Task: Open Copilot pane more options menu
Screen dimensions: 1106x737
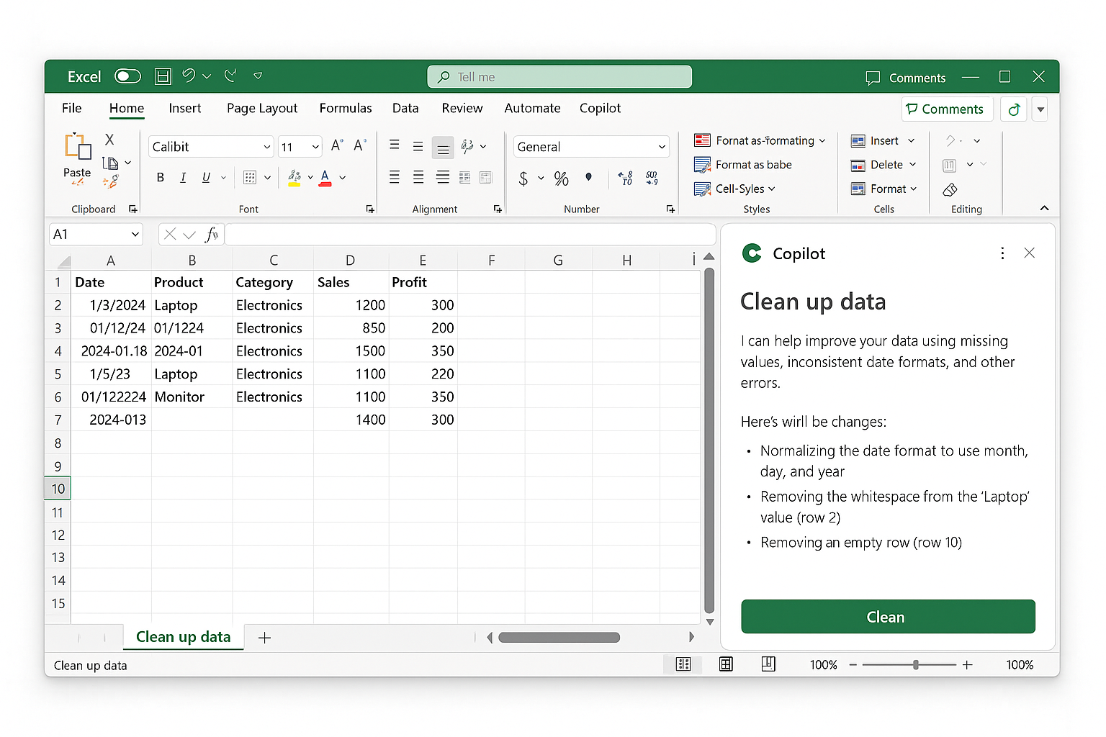Action: (x=1002, y=253)
